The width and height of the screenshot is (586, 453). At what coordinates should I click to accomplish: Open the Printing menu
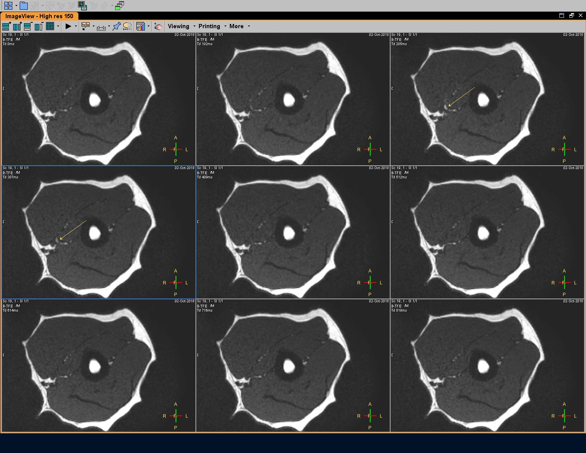209,26
